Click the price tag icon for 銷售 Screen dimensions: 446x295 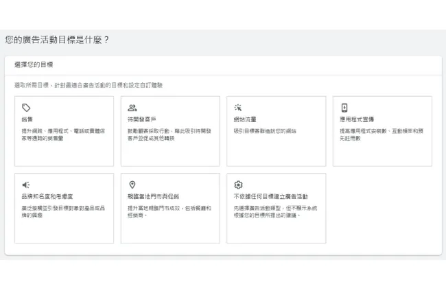point(26,108)
